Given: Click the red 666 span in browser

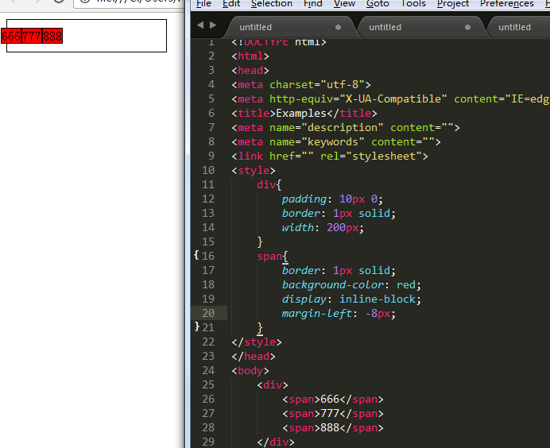Looking at the screenshot, I should coord(11,36).
